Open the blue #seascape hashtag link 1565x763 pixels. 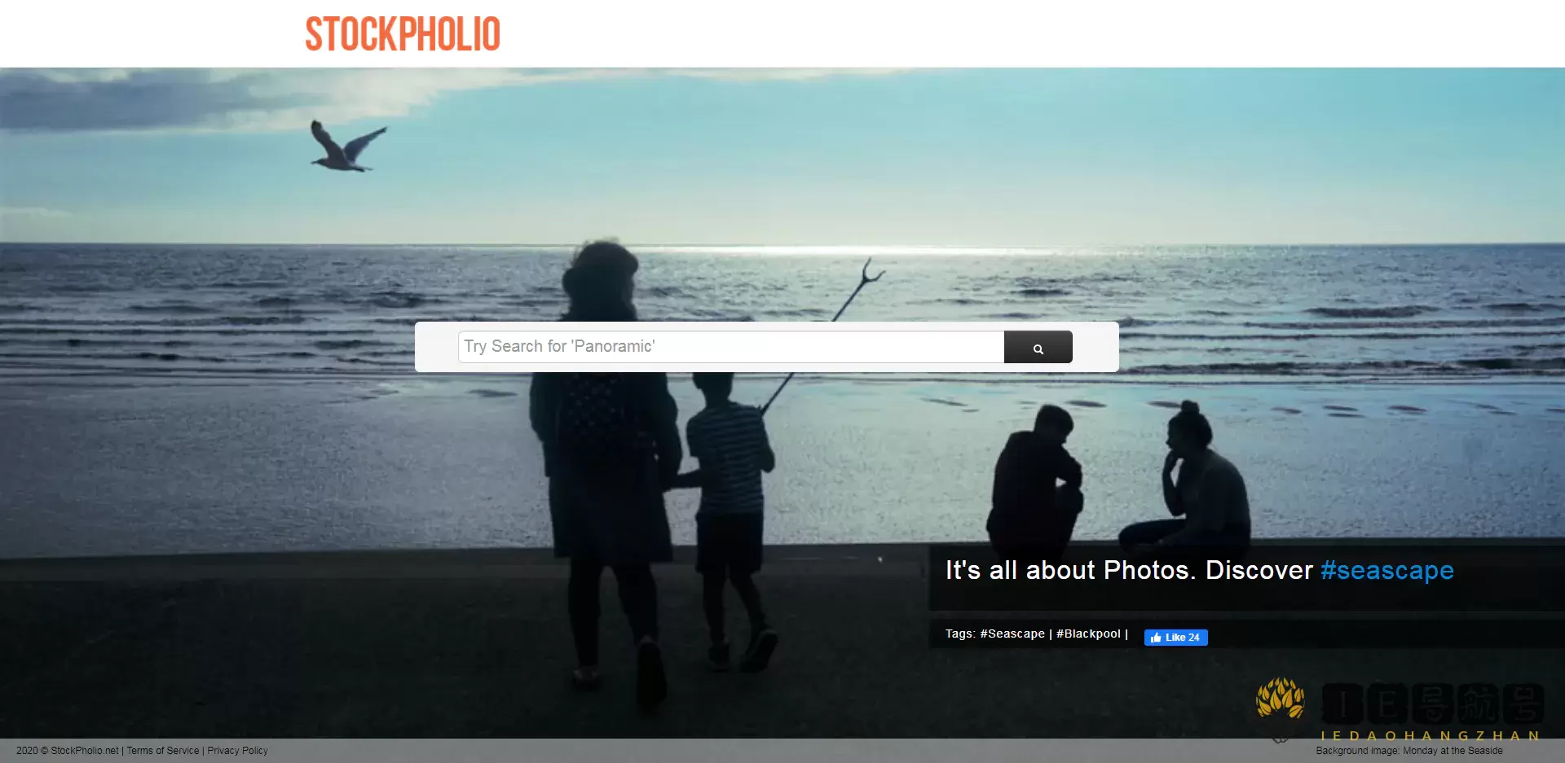tap(1387, 570)
